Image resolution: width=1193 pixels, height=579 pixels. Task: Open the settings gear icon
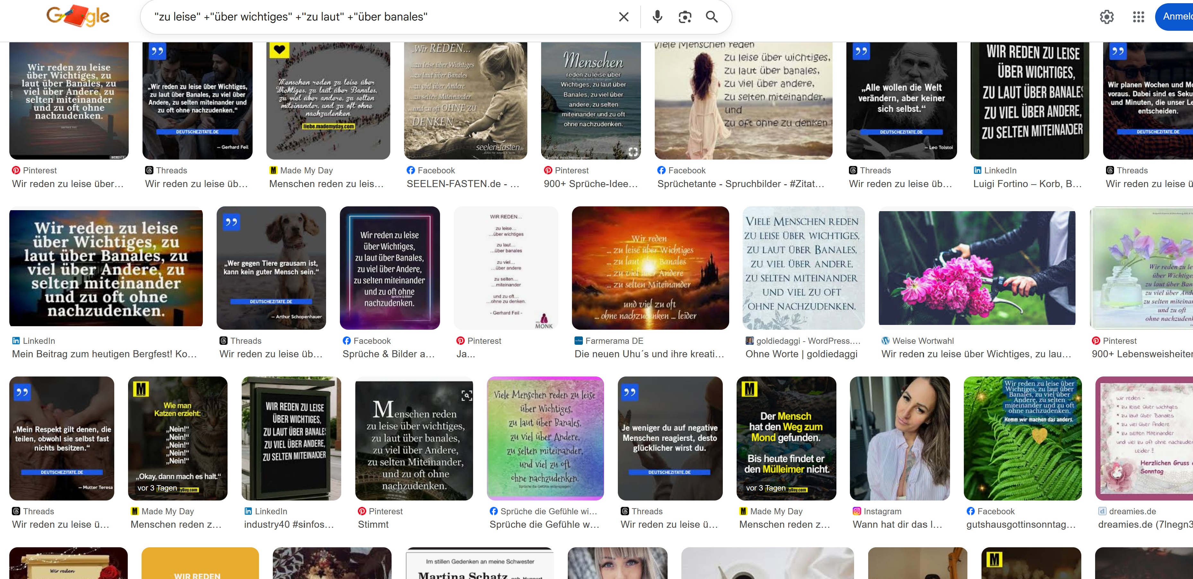(1106, 17)
